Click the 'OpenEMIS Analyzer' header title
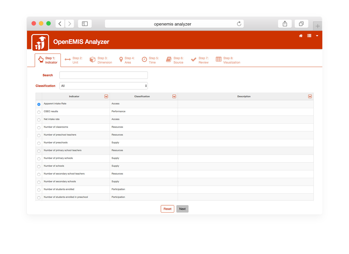Screen dimensions: 349x254 point(81,42)
